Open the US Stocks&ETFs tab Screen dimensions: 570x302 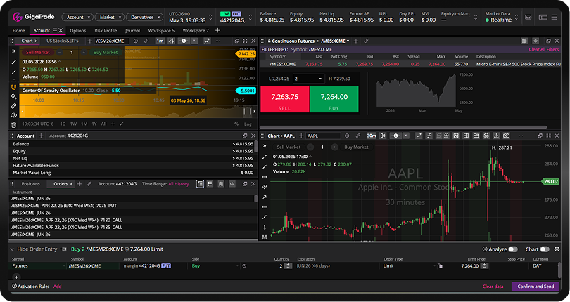[x=63, y=41]
